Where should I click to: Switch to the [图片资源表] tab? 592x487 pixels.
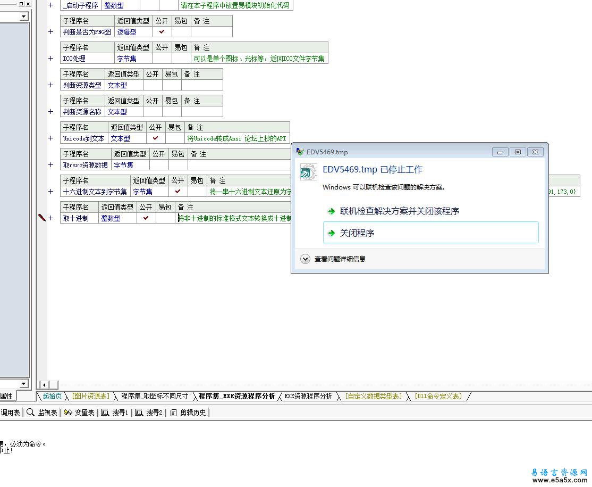point(91,396)
